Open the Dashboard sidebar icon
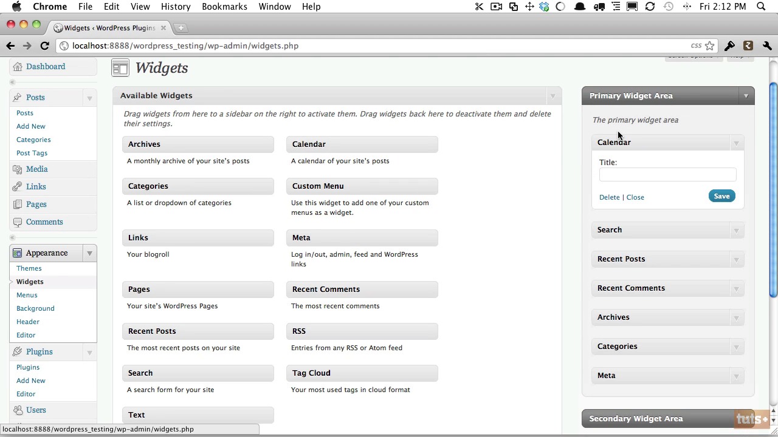The width and height of the screenshot is (778, 437). pyautogui.click(x=17, y=66)
